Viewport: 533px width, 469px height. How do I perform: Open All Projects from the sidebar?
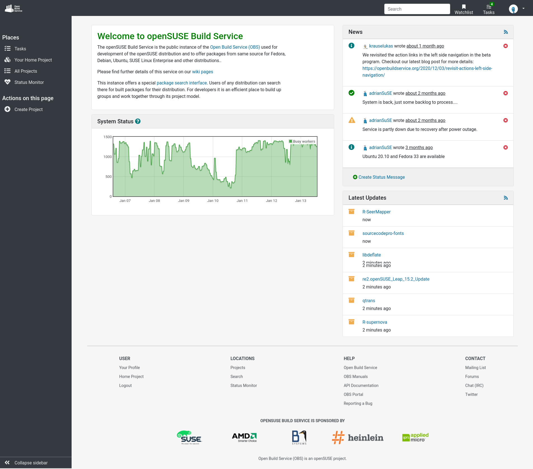pos(26,71)
